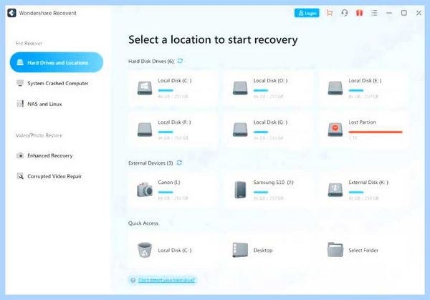Viewport: 430px width, 300px height.
Task: Click the System Crashed Computer monitor icon
Action: 20,83
